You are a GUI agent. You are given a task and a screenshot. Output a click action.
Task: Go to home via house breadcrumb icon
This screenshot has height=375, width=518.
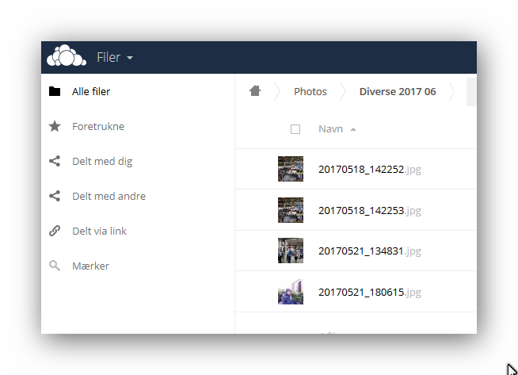pos(255,90)
